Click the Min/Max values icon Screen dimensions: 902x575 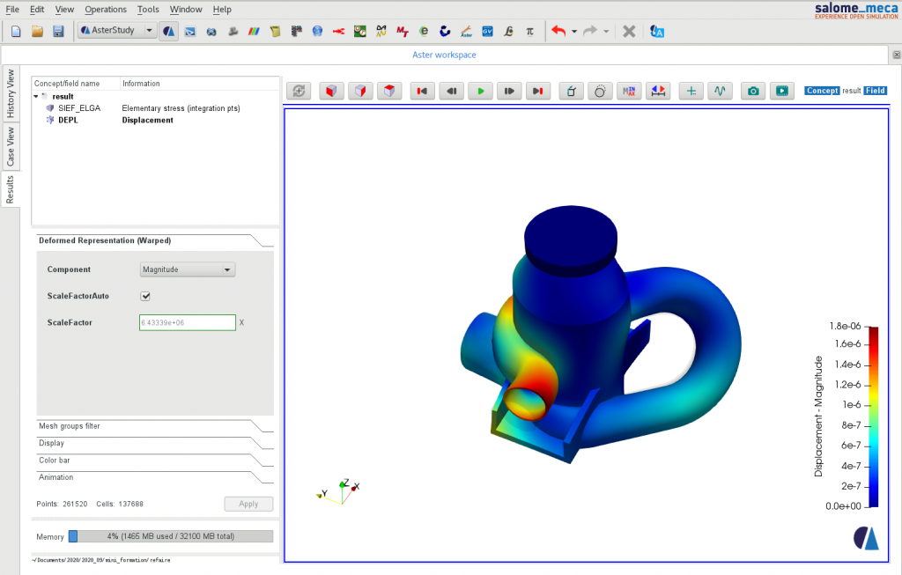(629, 91)
